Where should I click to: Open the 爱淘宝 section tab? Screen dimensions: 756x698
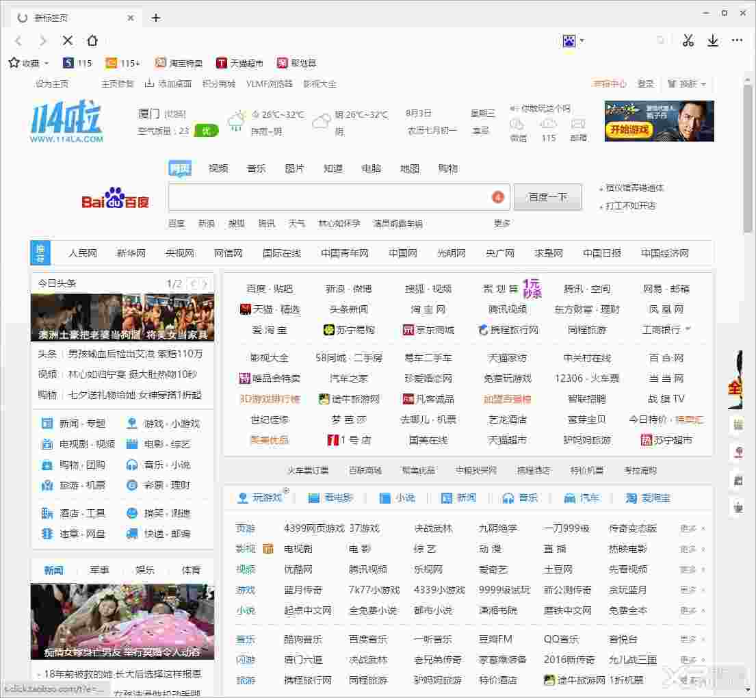tap(647, 497)
